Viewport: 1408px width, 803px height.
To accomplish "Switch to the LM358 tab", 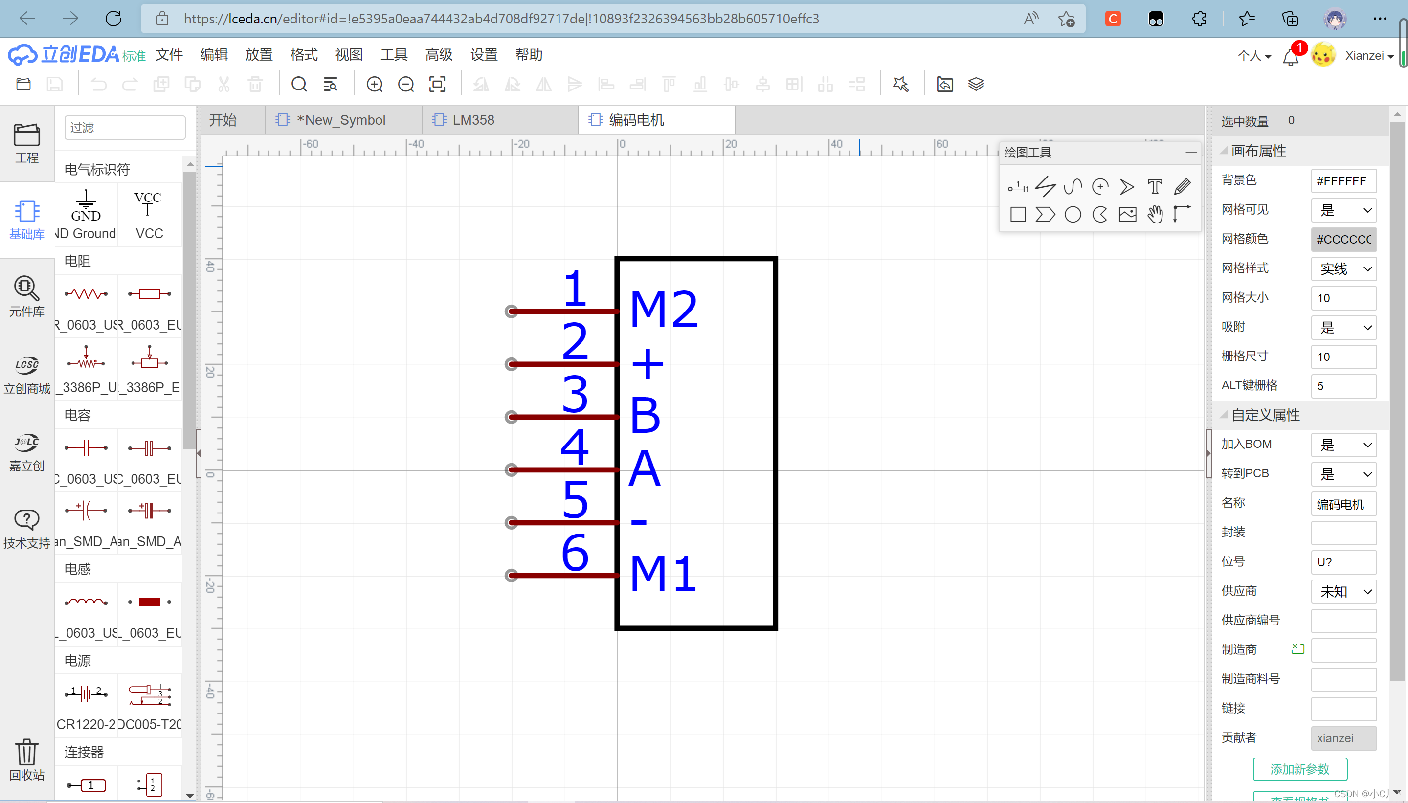I will click(472, 120).
